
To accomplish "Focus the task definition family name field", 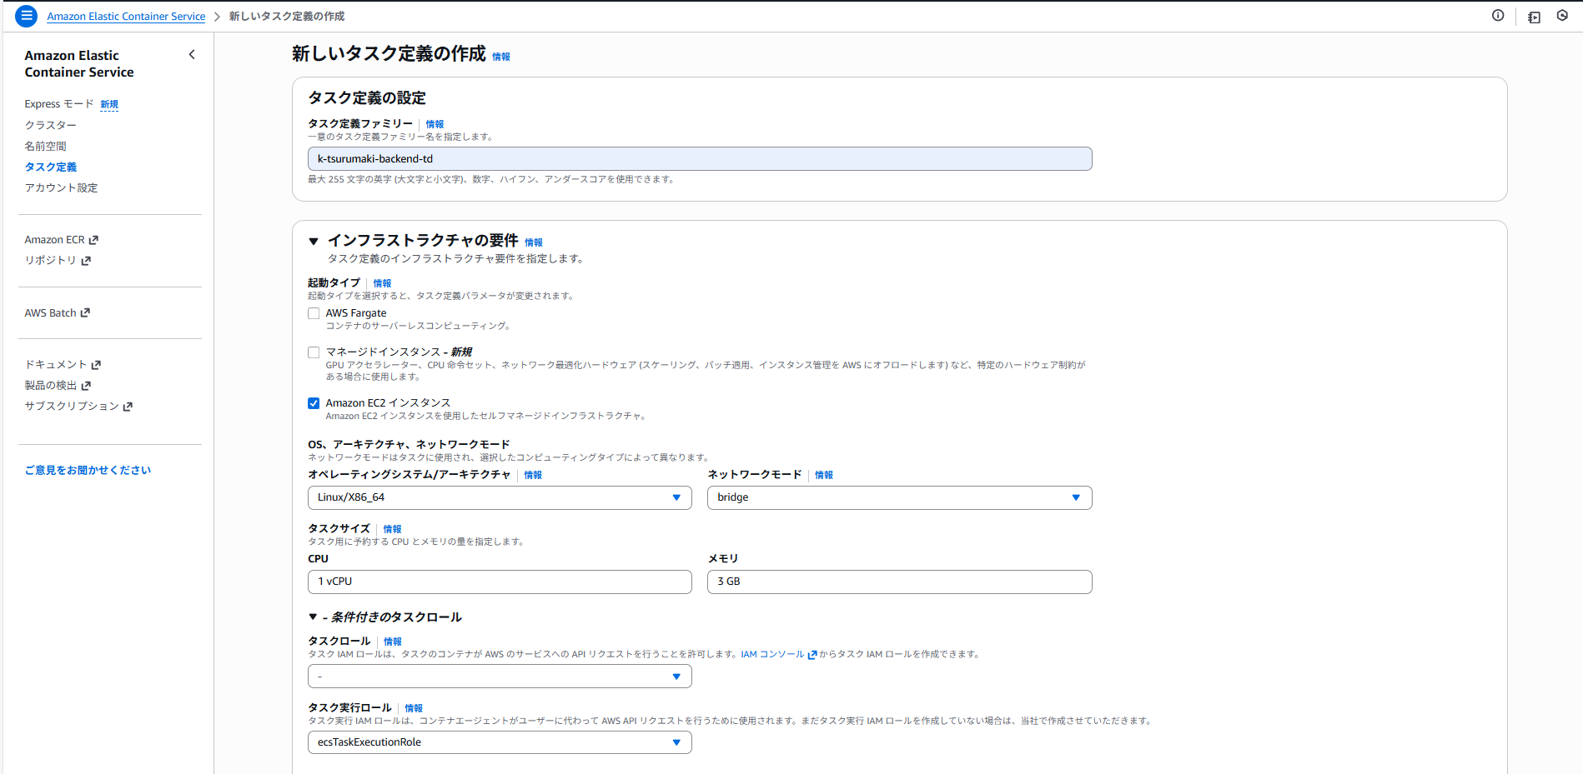I will click(x=700, y=159).
